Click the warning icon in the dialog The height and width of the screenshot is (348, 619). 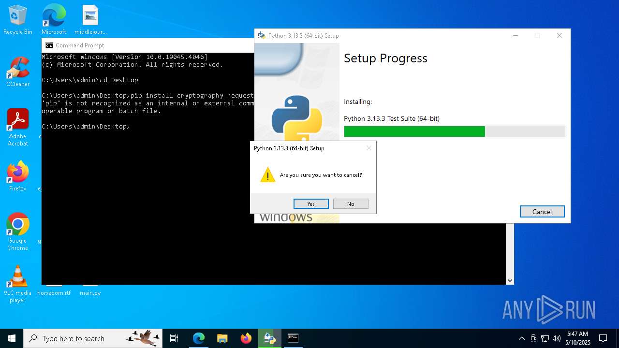[267, 175]
